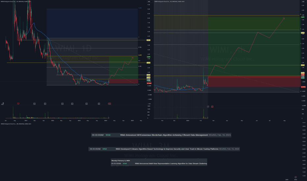Viewport: 307px width, 181px height.
Task: Click the 0.4000 price on 4h axis
Action: click(x=303, y=96)
